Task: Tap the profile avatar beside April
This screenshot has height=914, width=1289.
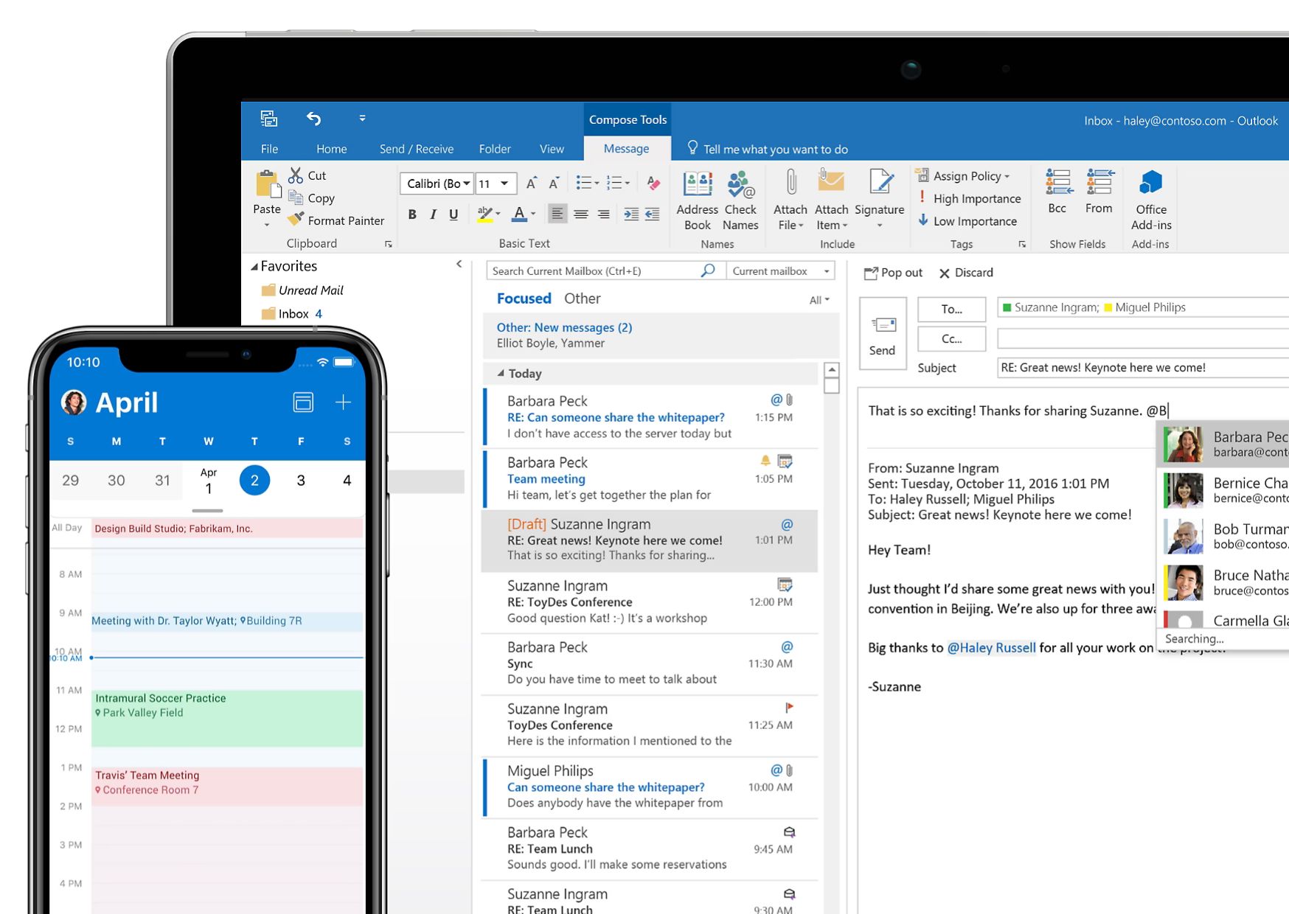Action: click(x=74, y=402)
